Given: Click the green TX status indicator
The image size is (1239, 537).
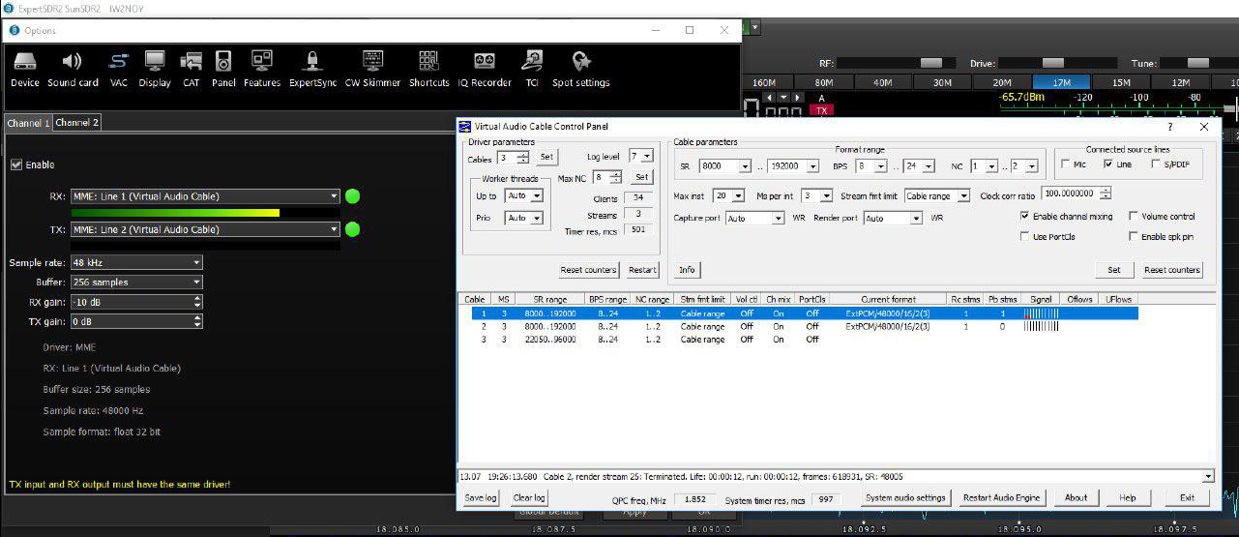Looking at the screenshot, I should (352, 229).
